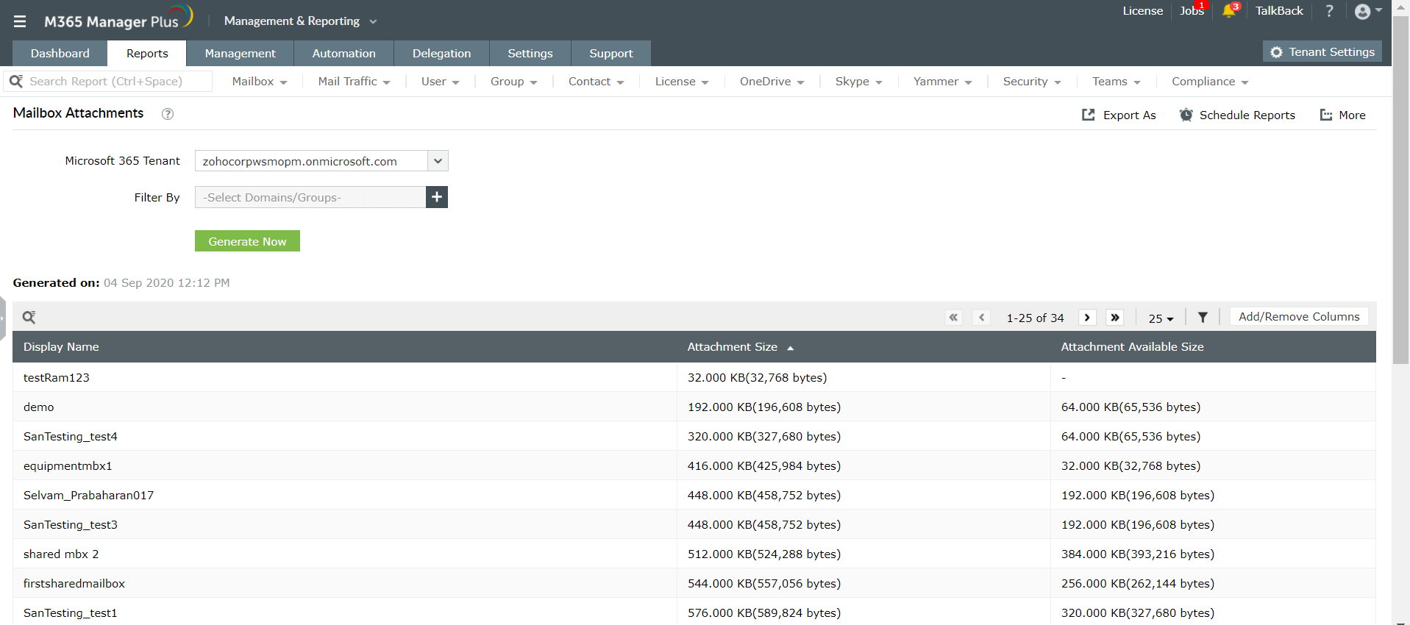
Task: Click the help question mark icon in header
Action: coord(1329,11)
